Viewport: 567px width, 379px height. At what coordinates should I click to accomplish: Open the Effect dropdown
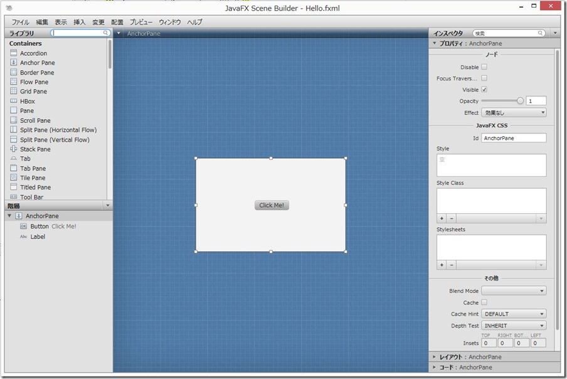[514, 112]
